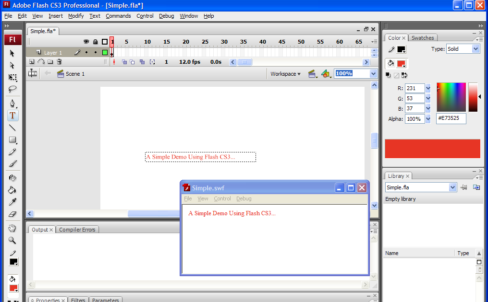Click the fill color red swatch in Color panel
488x302 pixels.
[x=402, y=64]
